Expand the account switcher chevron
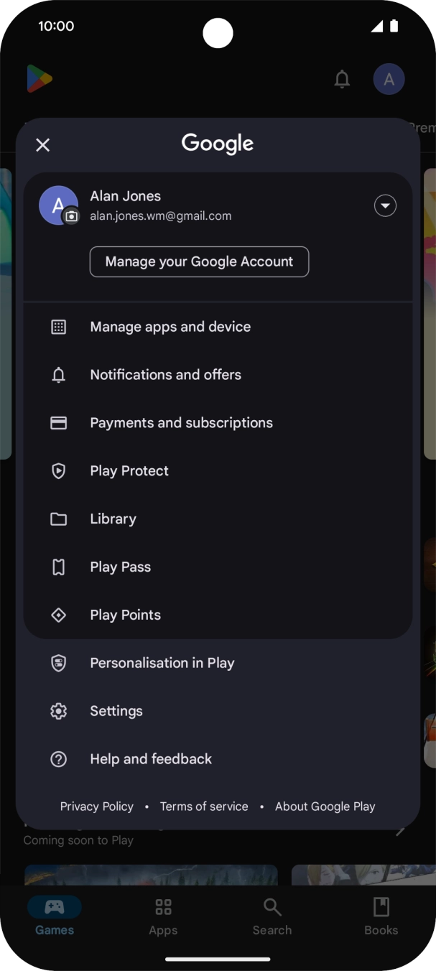 coord(385,205)
